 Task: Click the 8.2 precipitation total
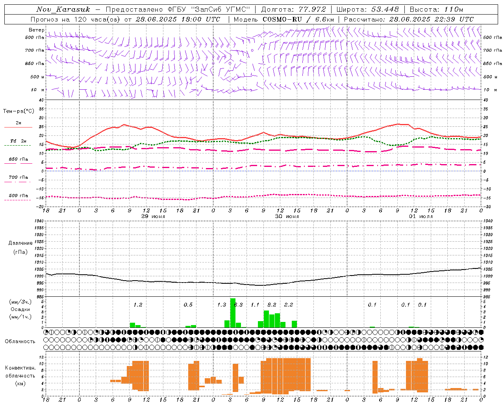click(272, 305)
